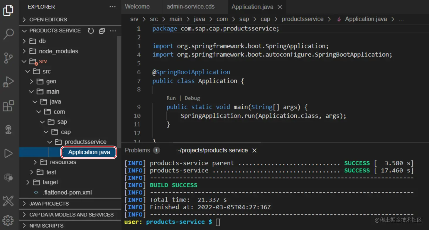This screenshot has height=230, width=429.
Task: Open the Extensions view icon
Action: [8, 106]
